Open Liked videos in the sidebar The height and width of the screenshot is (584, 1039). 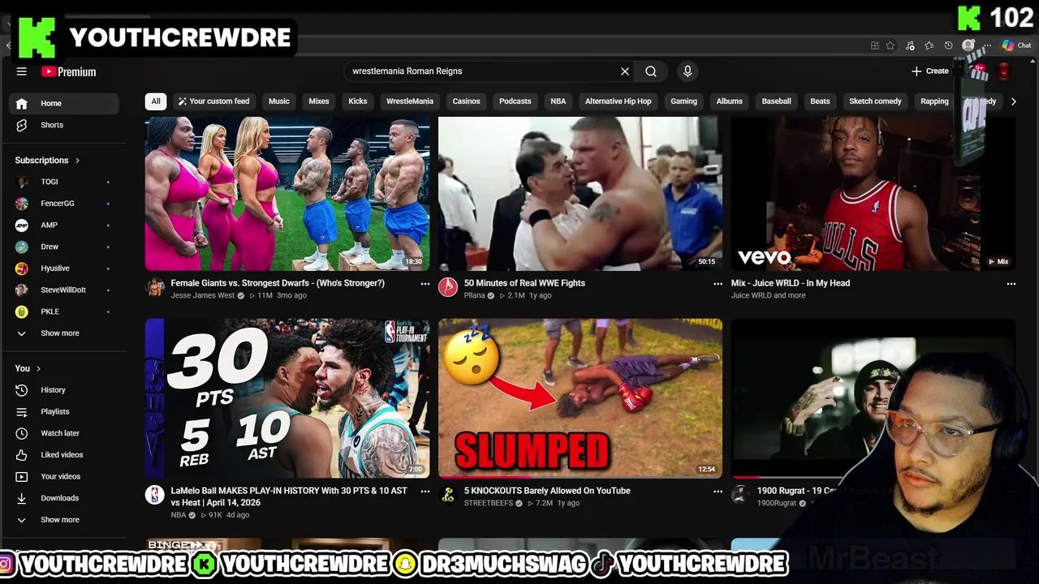(64, 455)
